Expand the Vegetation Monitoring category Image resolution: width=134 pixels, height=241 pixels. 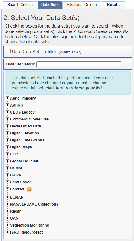click(x=7, y=225)
